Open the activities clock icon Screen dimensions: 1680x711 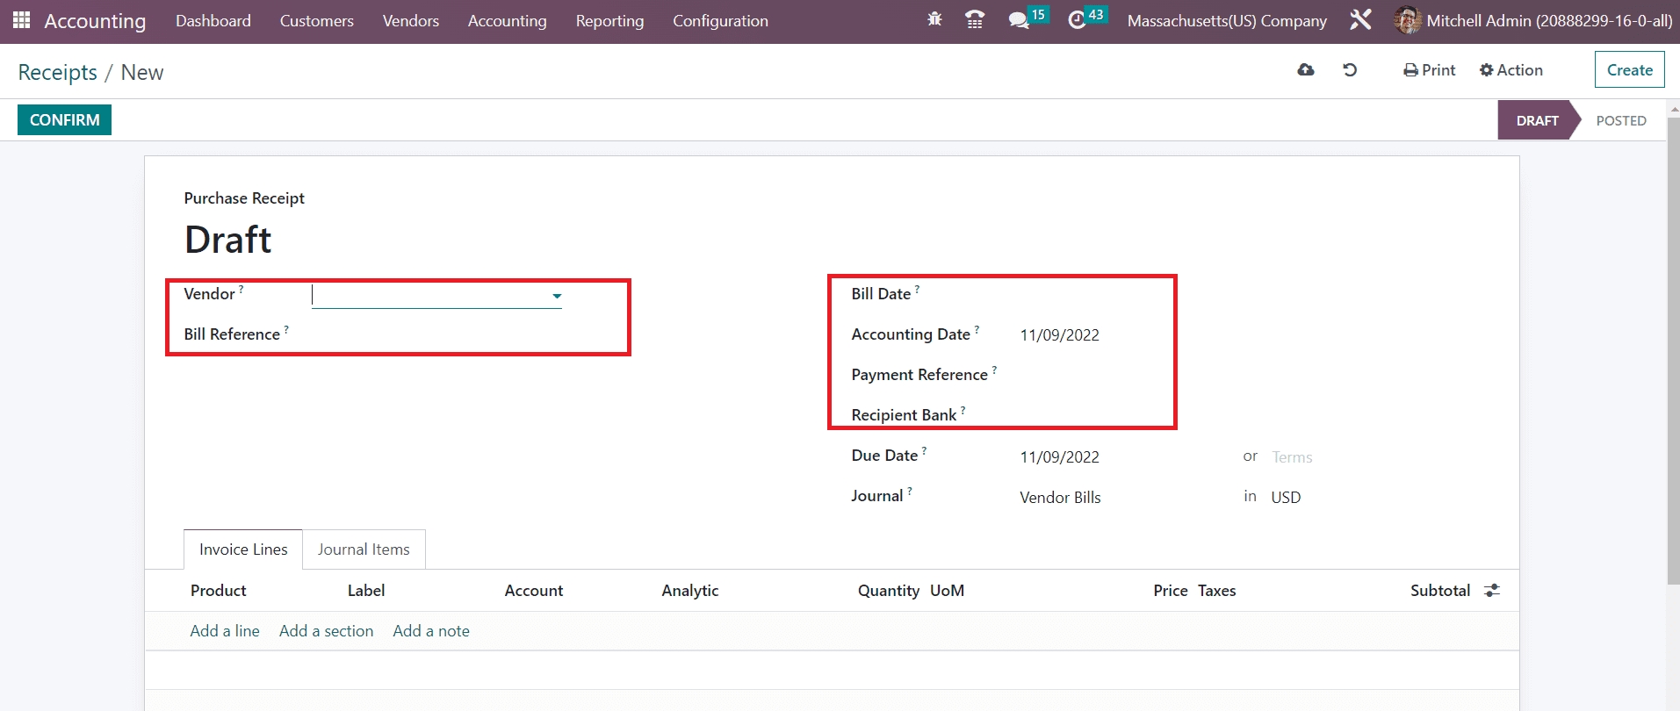[x=1077, y=20]
